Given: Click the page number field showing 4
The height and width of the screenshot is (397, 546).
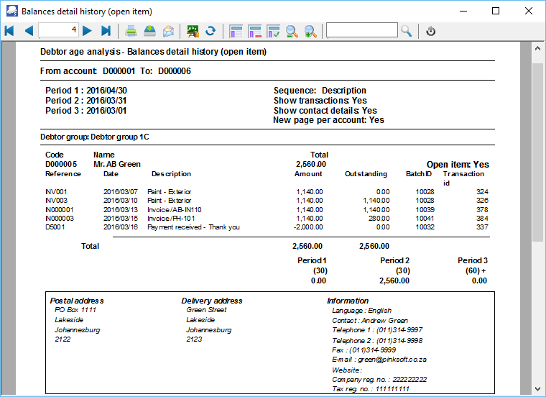Looking at the screenshot, I should (x=58, y=30).
